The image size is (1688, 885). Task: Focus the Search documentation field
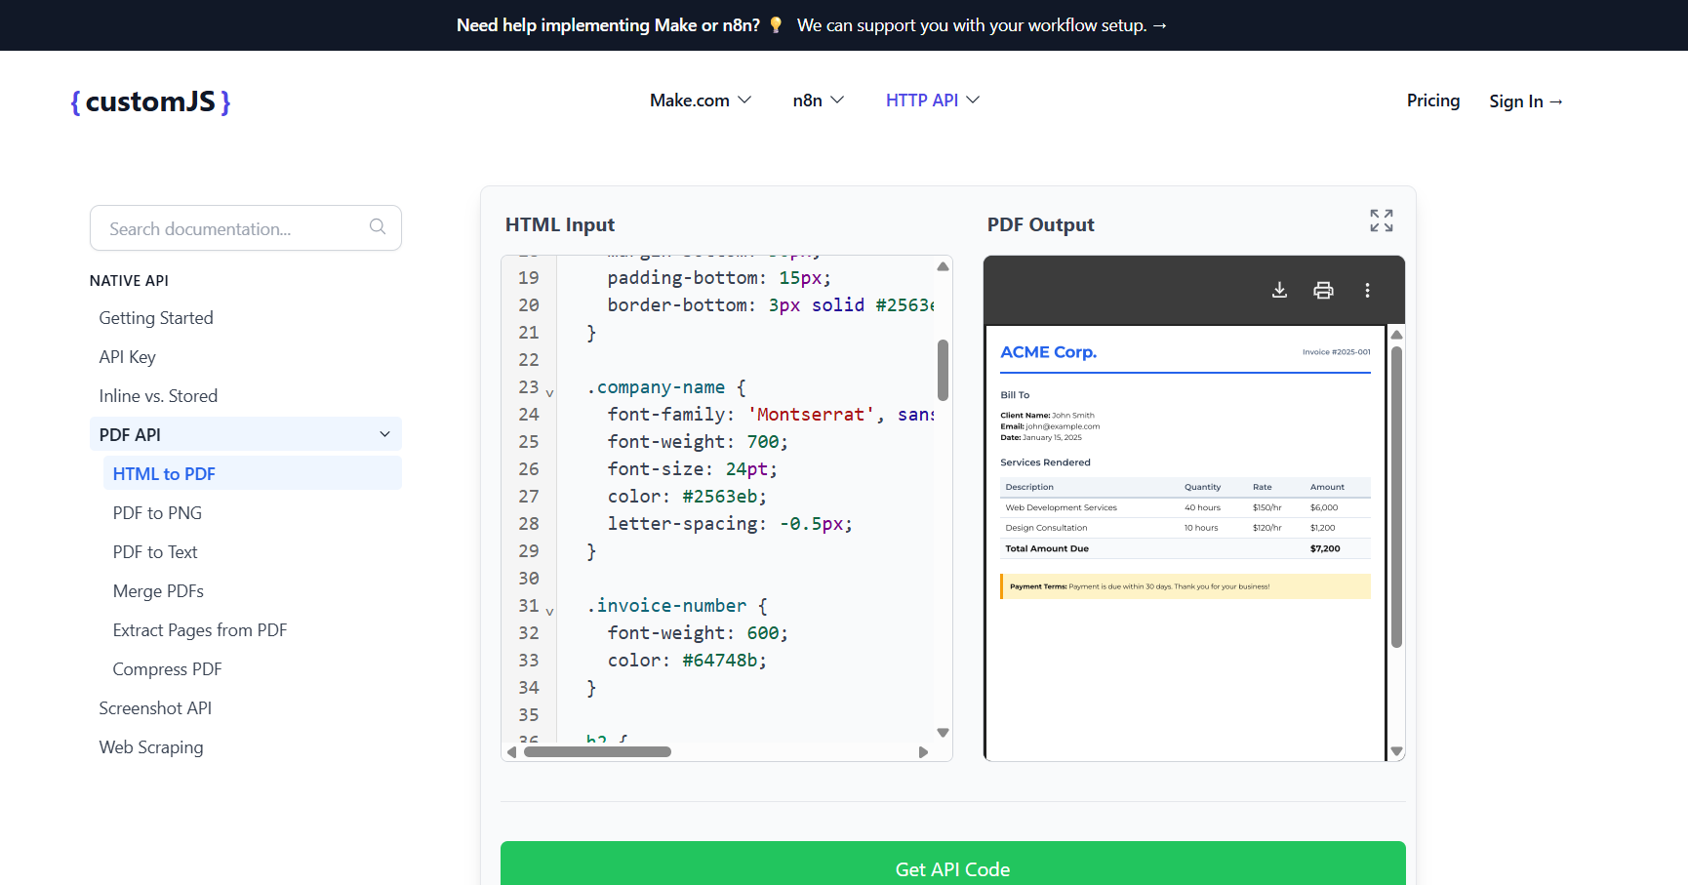[x=234, y=228]
